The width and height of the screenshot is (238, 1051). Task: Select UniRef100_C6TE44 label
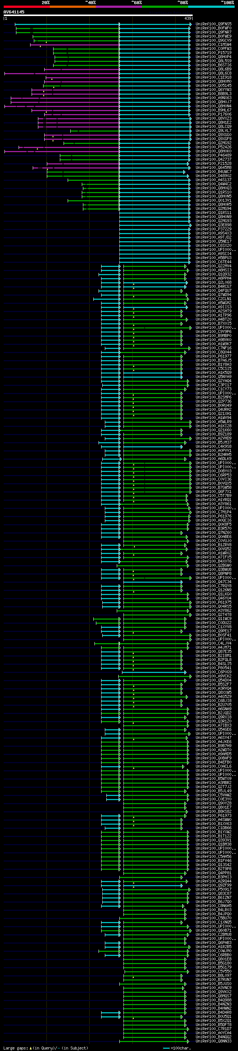tap(213, 262)
